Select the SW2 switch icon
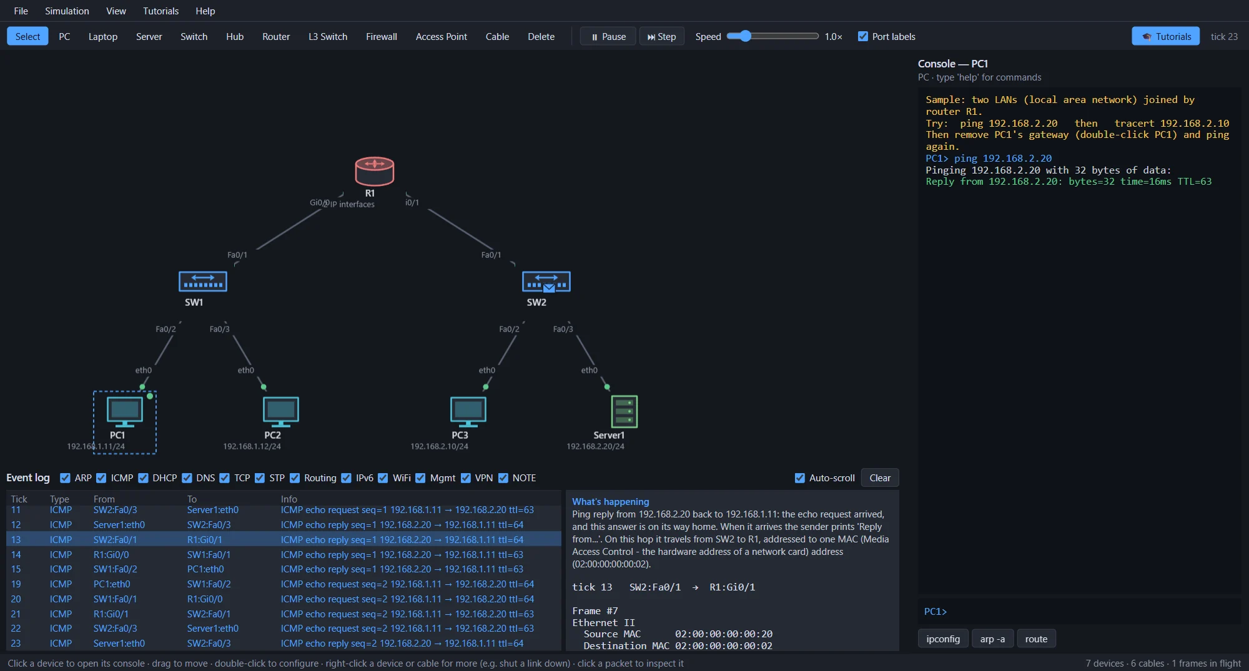This screenshot has width=1249, height=671. pos(546,282)
